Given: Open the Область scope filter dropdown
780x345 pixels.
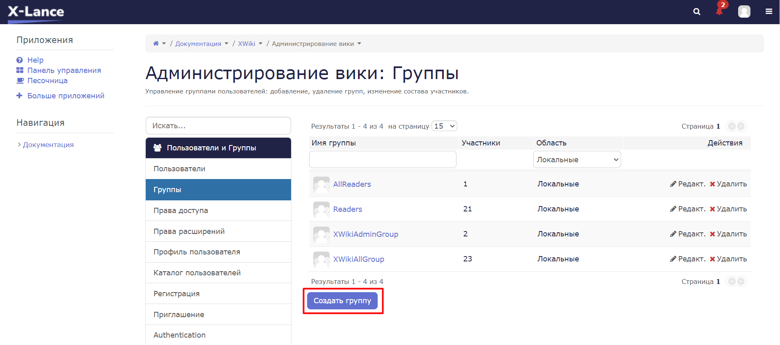Looking at the screenshot, I should (577, 159).
